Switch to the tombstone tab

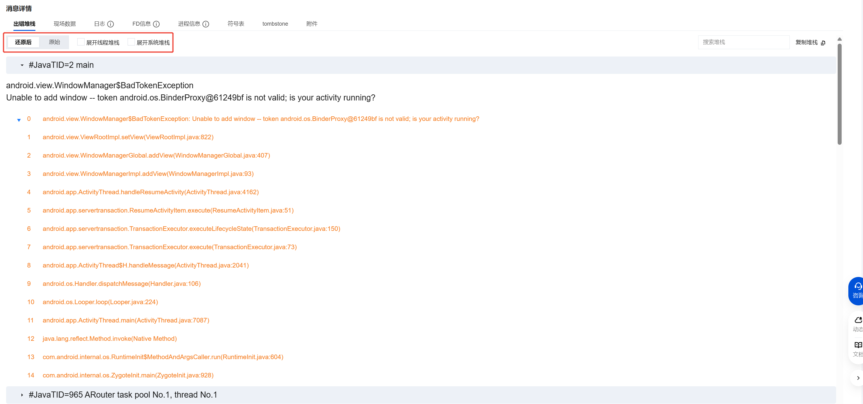(x=275, y=24)
